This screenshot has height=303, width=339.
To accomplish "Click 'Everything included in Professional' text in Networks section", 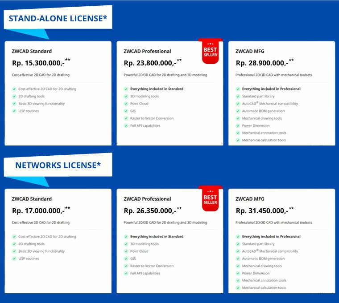I will (271, 237).
